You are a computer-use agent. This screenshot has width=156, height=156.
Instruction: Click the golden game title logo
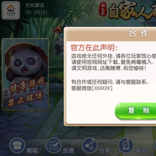[132, 10]
